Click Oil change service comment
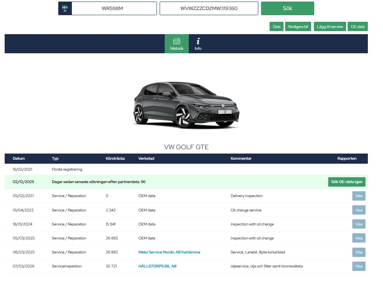The height and width of the screenshot is (304, 383). click(x=246, y=210)
